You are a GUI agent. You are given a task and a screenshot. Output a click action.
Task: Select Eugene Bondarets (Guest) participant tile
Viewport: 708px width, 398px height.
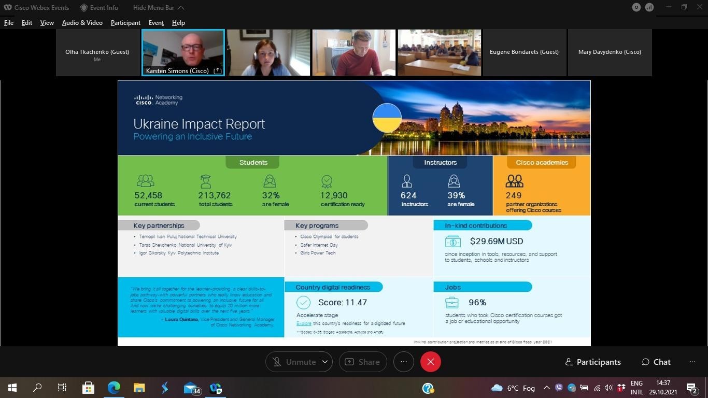525,52
